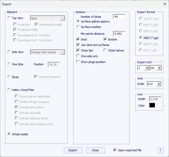Click the PDF (*.pdf) format option
Viewport: 169px width, 157px height.
pyautogui.click(x=140, y=25)
